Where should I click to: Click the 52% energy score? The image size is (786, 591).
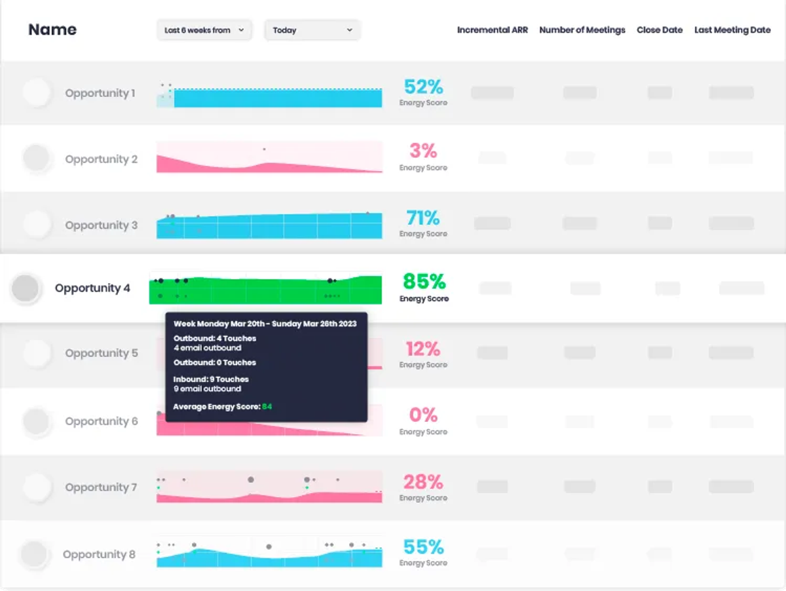pyautogui.click(x=423, y=86)
